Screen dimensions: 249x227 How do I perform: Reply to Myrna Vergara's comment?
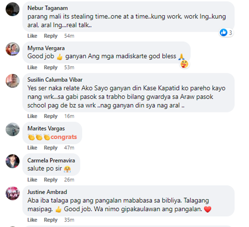pyautogui.click(x=51, y=67)
